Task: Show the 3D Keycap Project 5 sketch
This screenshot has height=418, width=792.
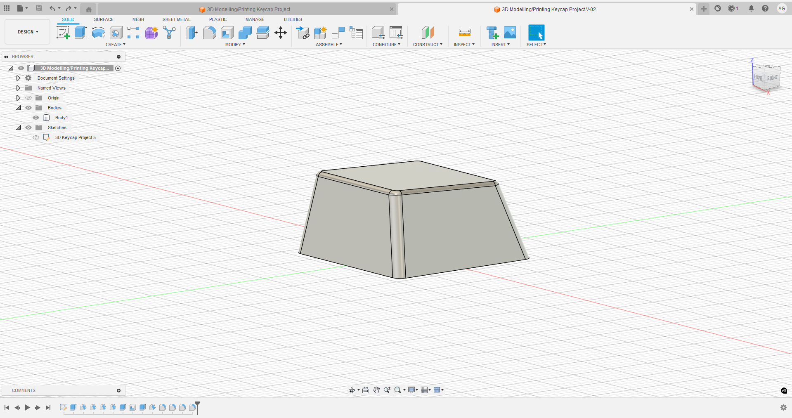Action: click(36, 137)
